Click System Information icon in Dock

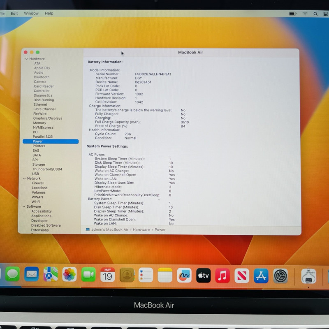point(308,276)
